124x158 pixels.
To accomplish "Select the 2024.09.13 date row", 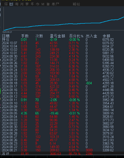I will 9,93.
